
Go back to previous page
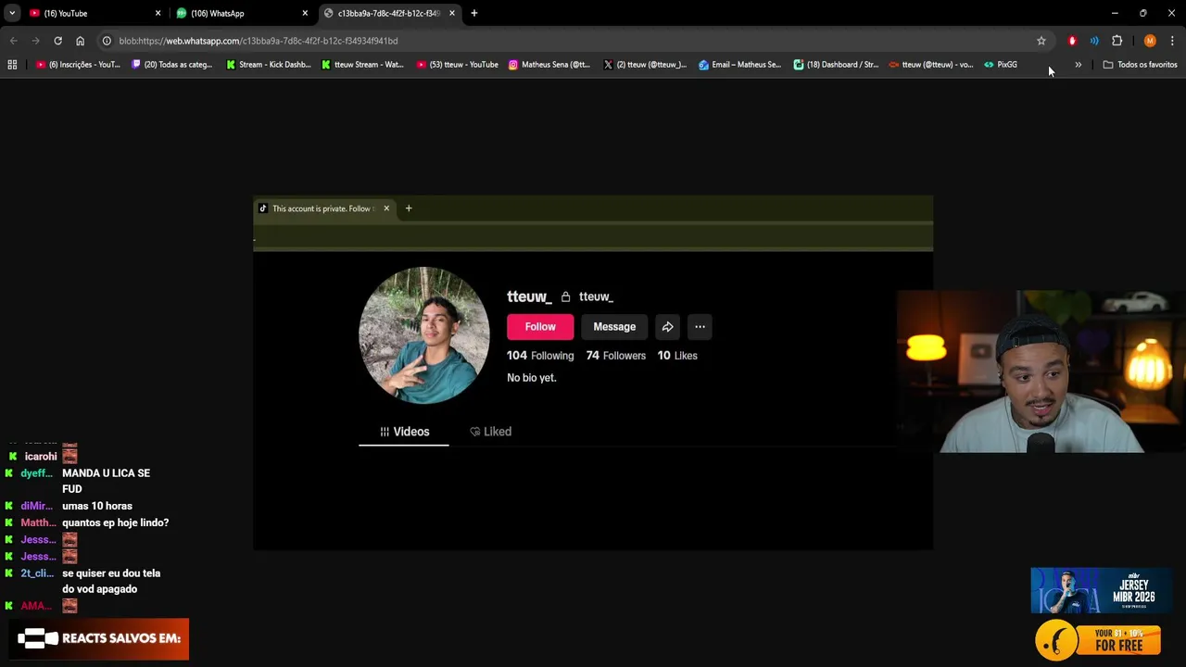tap(13, 41)
